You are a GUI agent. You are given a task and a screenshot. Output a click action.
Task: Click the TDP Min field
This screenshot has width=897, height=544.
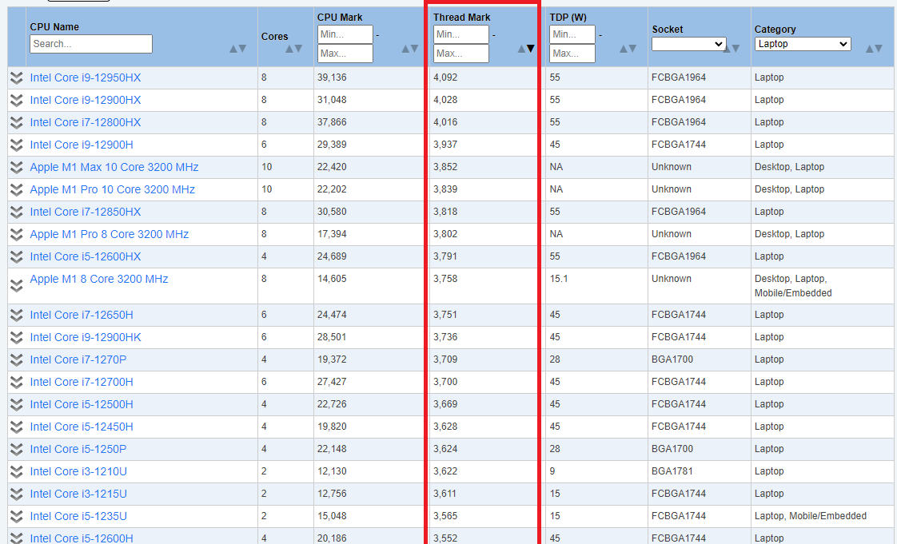pos(572,34)
